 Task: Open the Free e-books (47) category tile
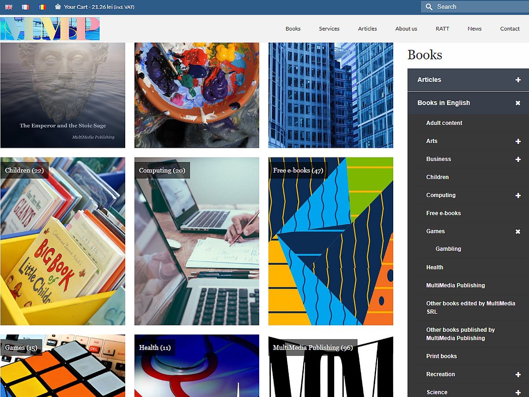(x=331, y=241)
